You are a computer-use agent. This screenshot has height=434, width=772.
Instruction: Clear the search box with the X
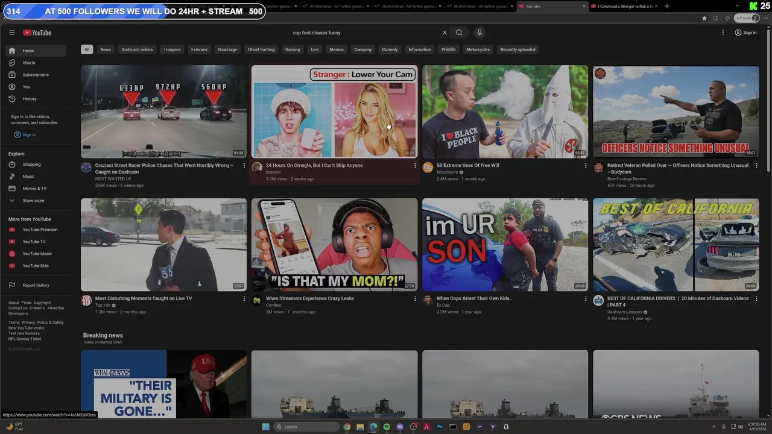(x=445, y=33)
